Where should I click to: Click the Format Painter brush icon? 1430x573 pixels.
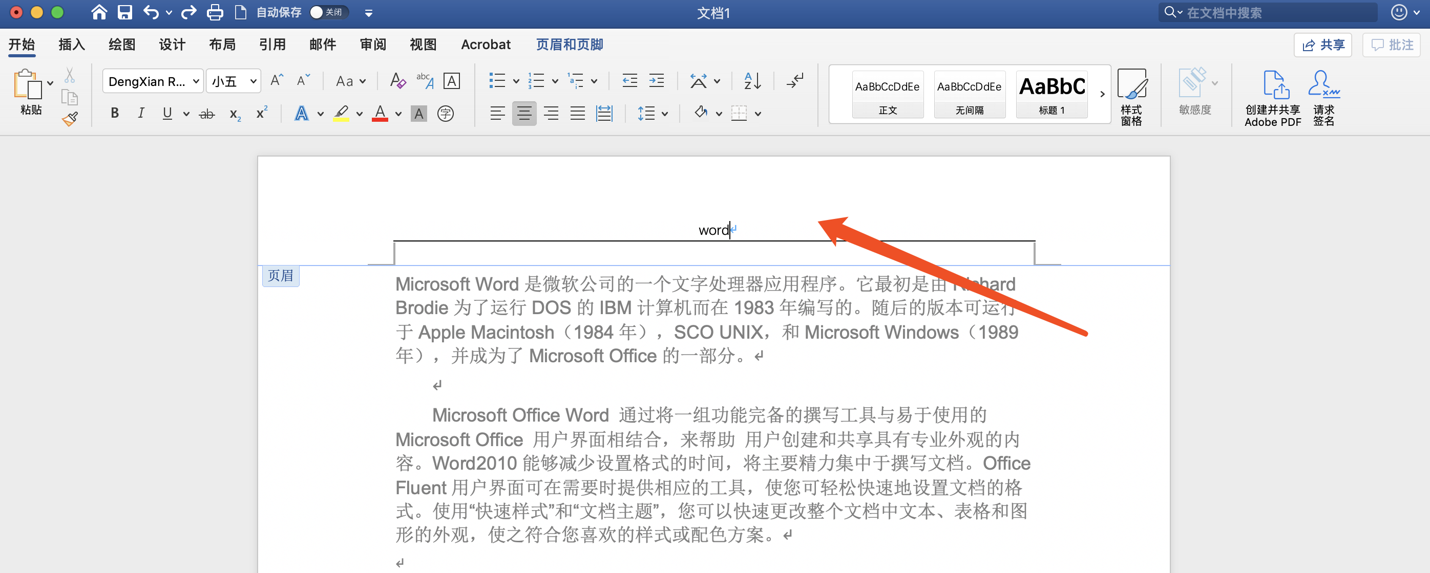(x=70, y=119)
